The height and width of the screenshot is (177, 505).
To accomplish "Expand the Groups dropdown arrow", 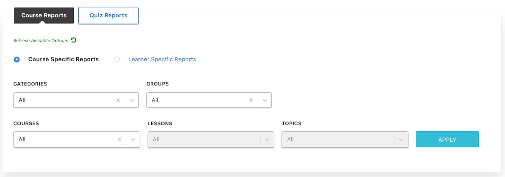I will [x=265, y=100].
